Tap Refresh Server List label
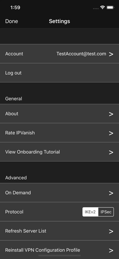Screen dimensions: 119x259 26,231
